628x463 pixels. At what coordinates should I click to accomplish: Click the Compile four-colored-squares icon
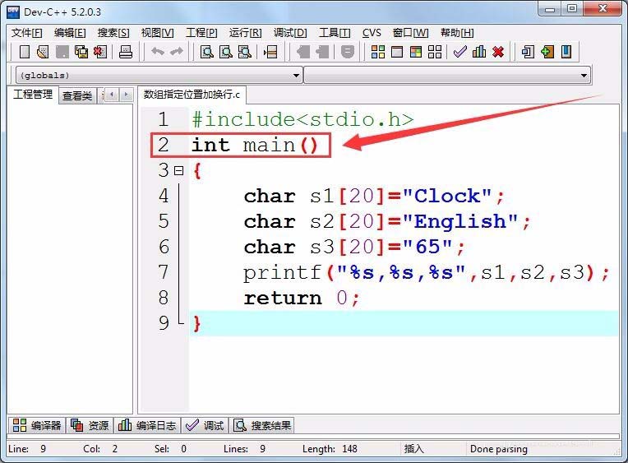[378, 52]
